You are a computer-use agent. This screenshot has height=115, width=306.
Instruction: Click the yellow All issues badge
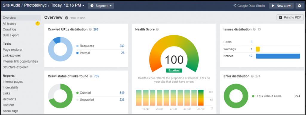pyautogui.click(x=37, y=24)
